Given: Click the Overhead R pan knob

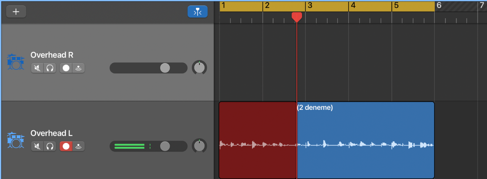Looking at the screenshot, I should (x=199, y=68).
